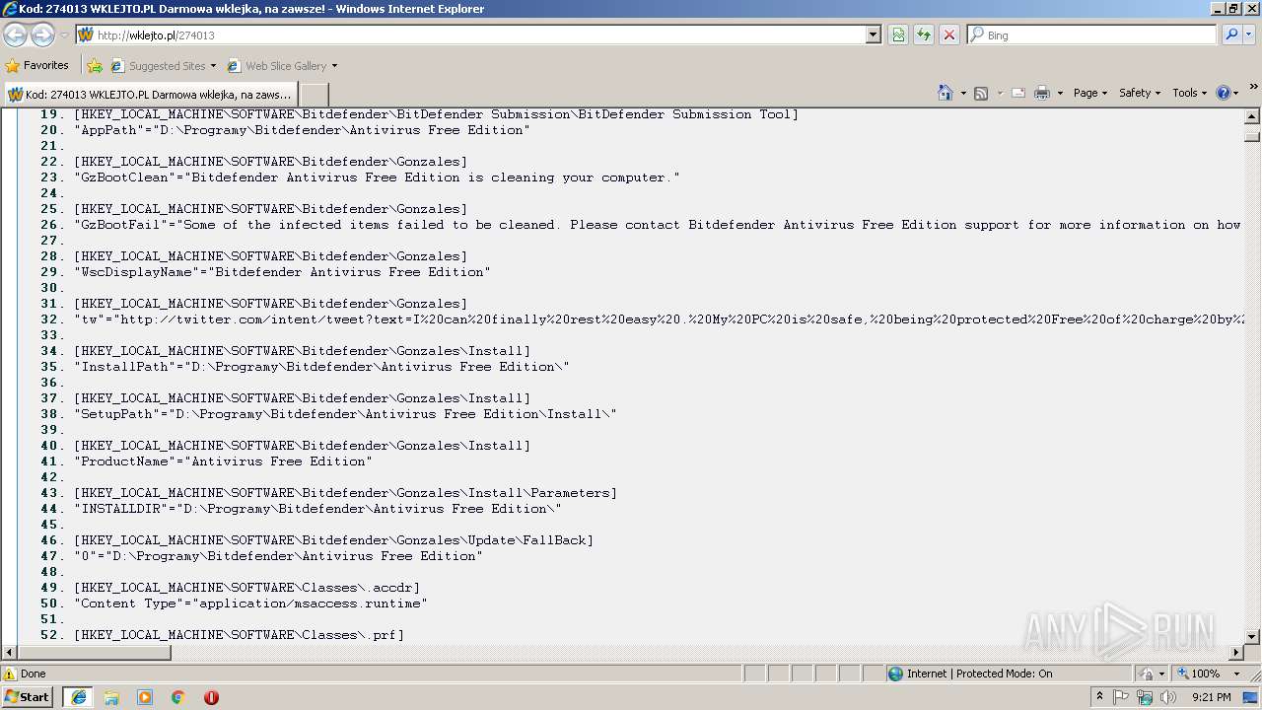Open the volume speaker tray icon

(x=1168, y=697)
